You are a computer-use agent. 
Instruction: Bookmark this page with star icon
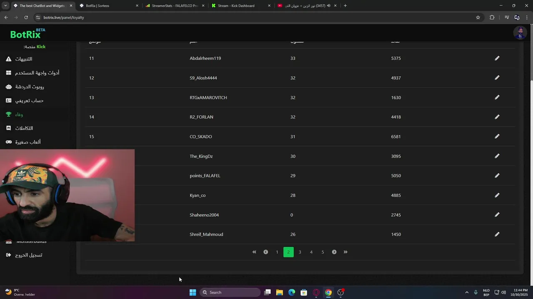point(478,17)
